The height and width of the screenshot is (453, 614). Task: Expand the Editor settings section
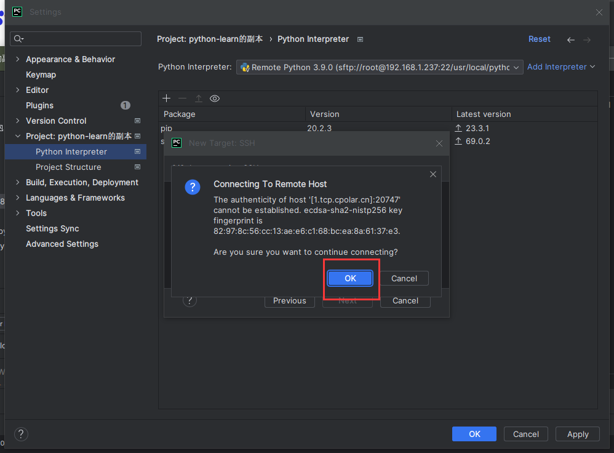18,90
